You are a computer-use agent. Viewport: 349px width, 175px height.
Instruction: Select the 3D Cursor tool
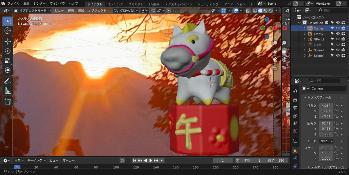[8, 30]
